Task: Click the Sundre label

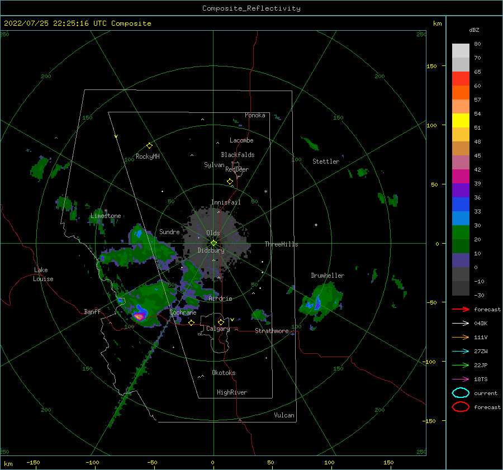Action: coord(169,232)
